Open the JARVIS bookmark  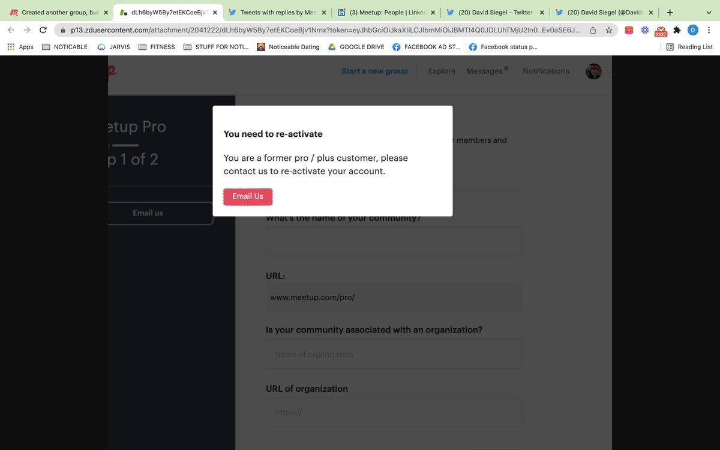point(113,47)
